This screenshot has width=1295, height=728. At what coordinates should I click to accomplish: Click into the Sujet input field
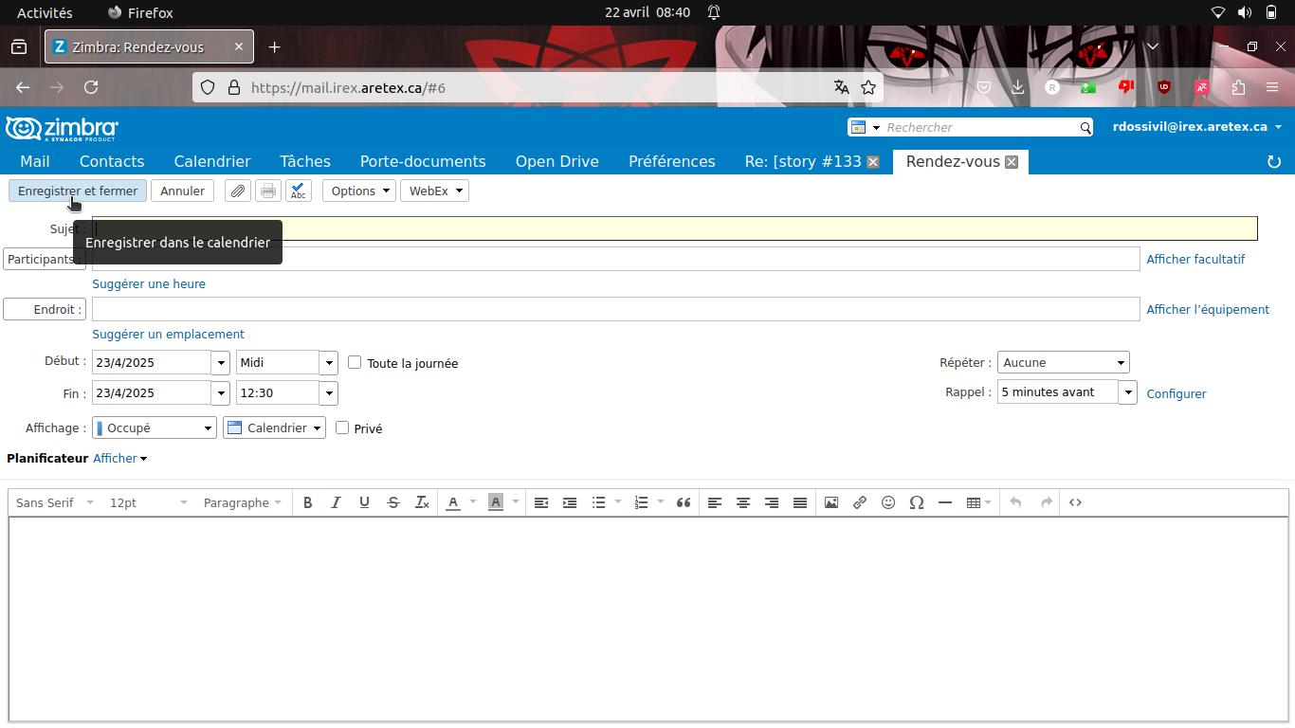[x=675, y=228]
